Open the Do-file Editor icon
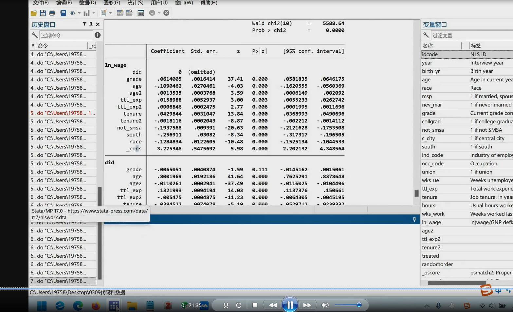513x312 pixels. (x=104, y=13)
